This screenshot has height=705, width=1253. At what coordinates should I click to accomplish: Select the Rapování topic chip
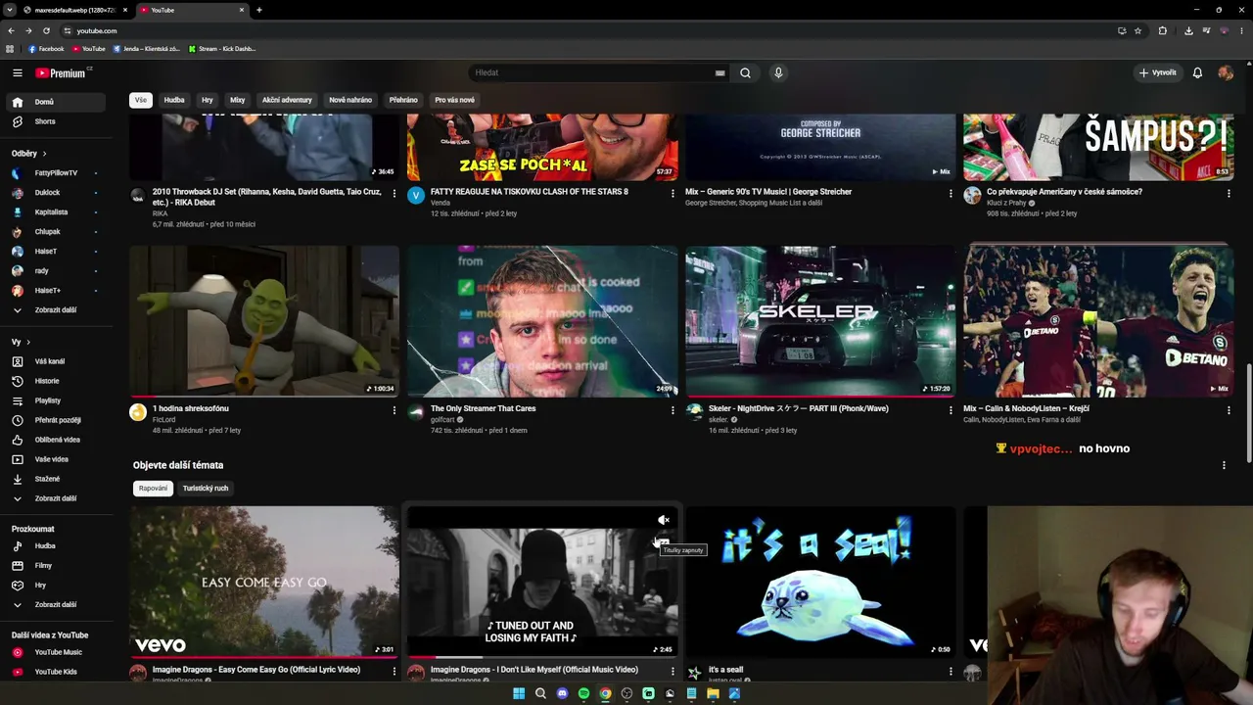point(153,489)
